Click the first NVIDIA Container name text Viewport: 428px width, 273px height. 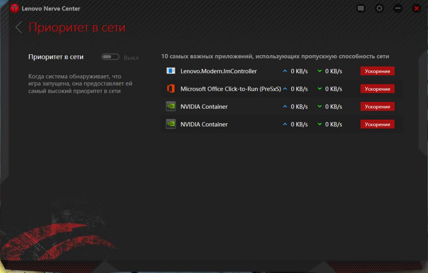click(x=204, y=107)
